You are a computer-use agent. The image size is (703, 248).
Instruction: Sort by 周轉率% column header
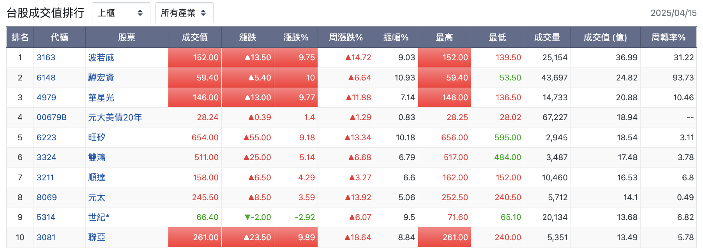click(668, 37)
